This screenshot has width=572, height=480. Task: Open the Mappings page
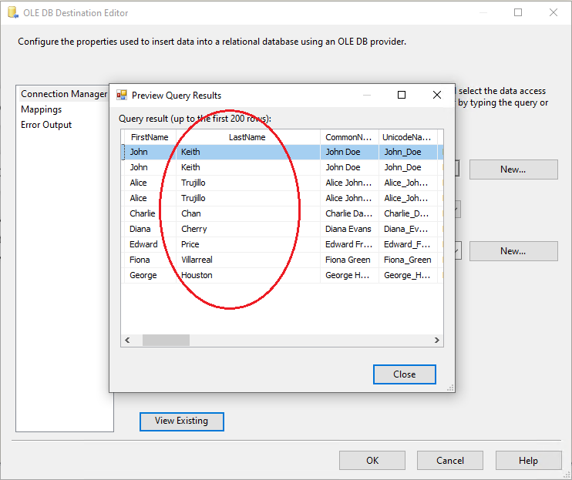41,109
